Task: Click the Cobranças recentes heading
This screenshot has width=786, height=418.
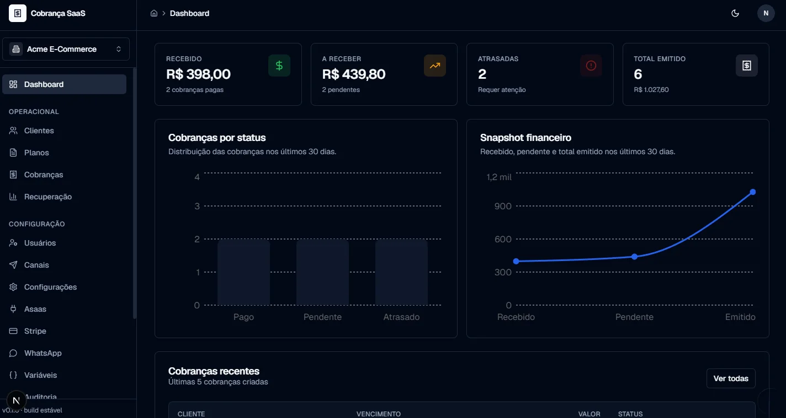Action: tap(214, 371)
